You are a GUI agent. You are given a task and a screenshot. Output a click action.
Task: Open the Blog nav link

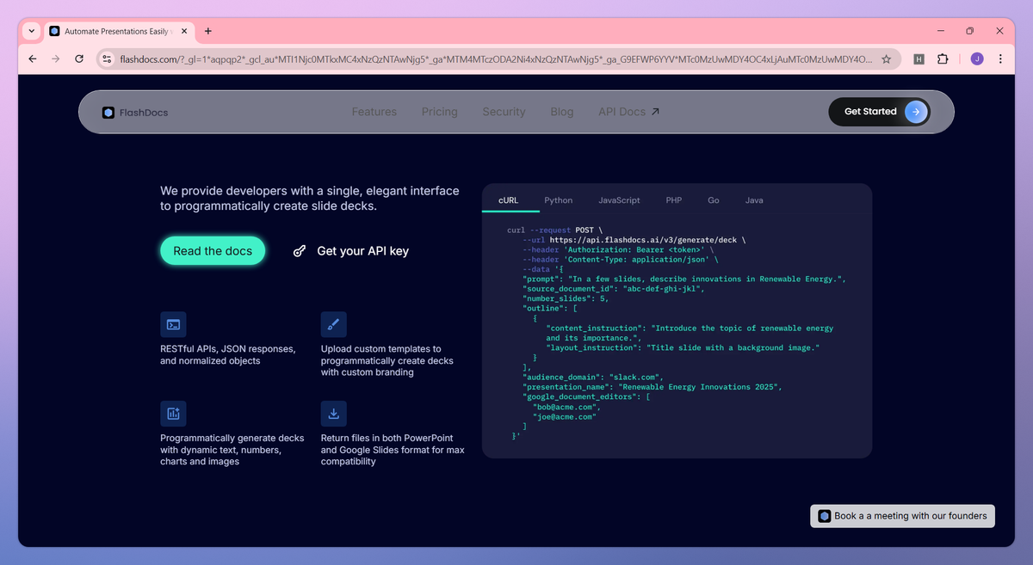pos(561,112)
